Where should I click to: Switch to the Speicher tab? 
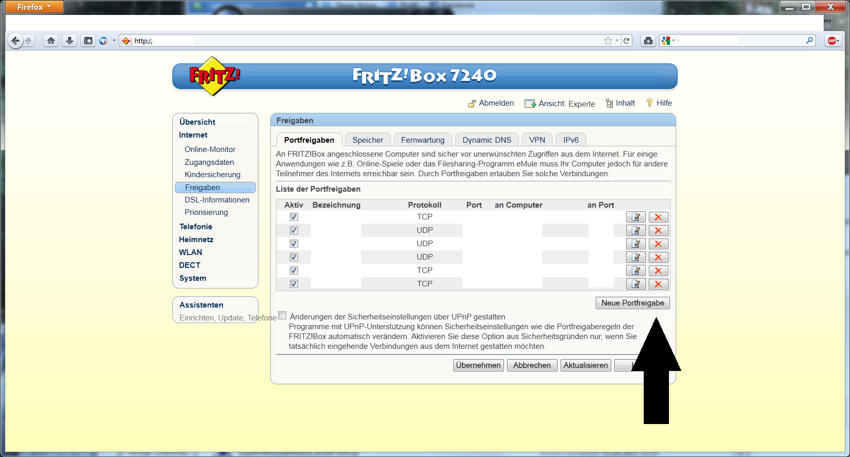368,140
